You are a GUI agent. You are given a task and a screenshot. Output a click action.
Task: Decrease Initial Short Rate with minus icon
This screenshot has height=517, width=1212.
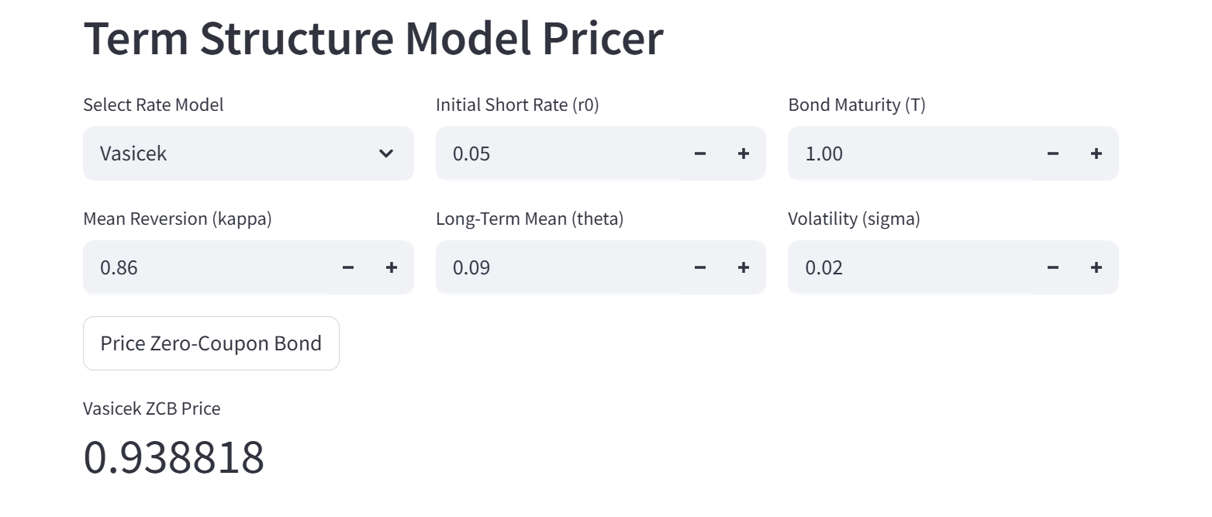tap(699, 153)
